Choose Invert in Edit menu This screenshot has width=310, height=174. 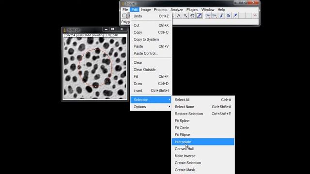[151, 90]
